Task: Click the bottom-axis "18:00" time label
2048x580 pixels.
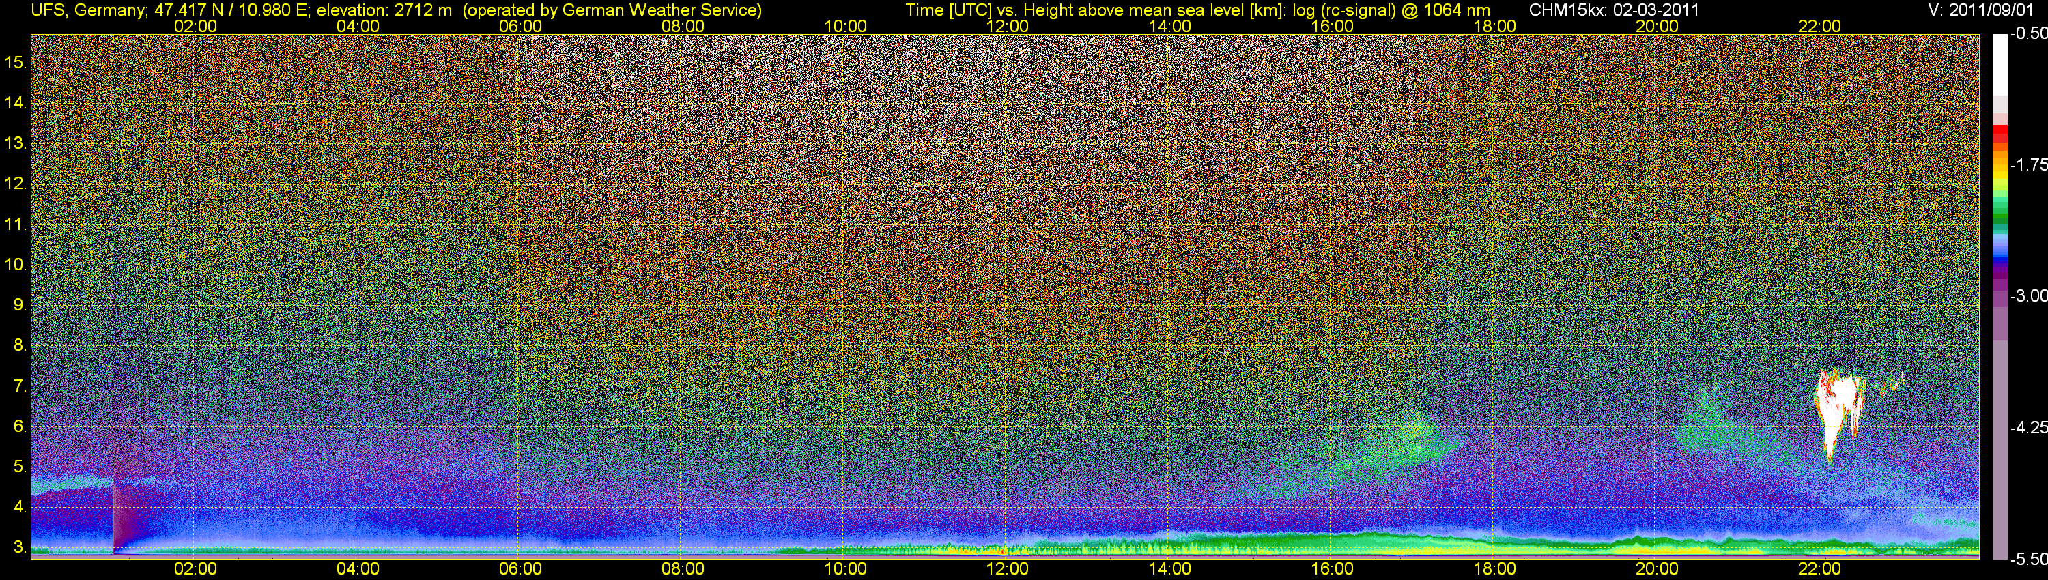Action: [x=1494, y=569]
